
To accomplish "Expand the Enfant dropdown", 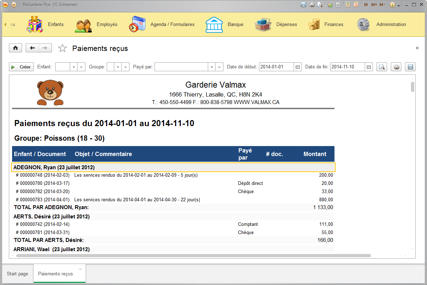I will point(74,67).
